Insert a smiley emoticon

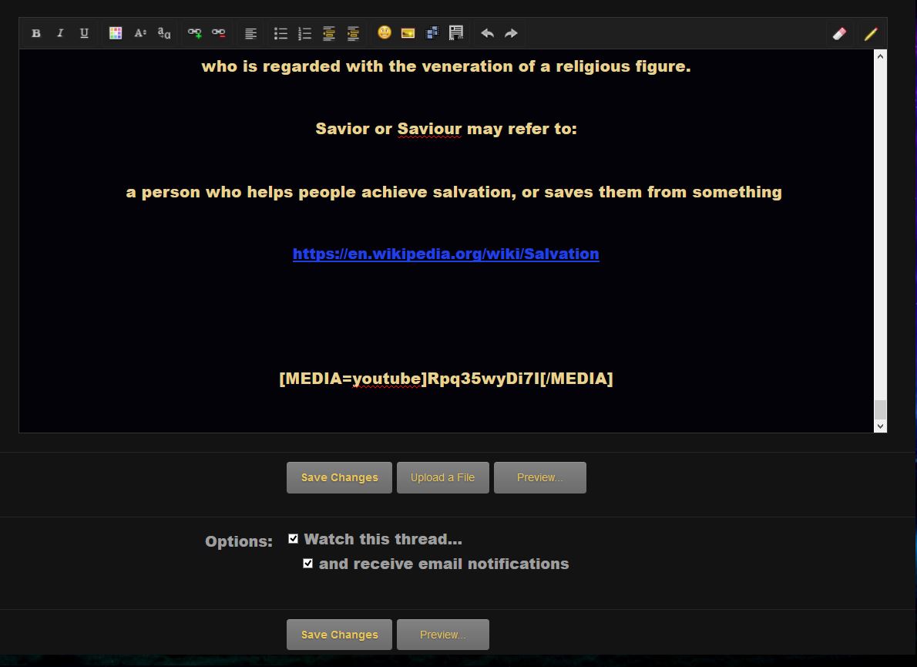384,33
